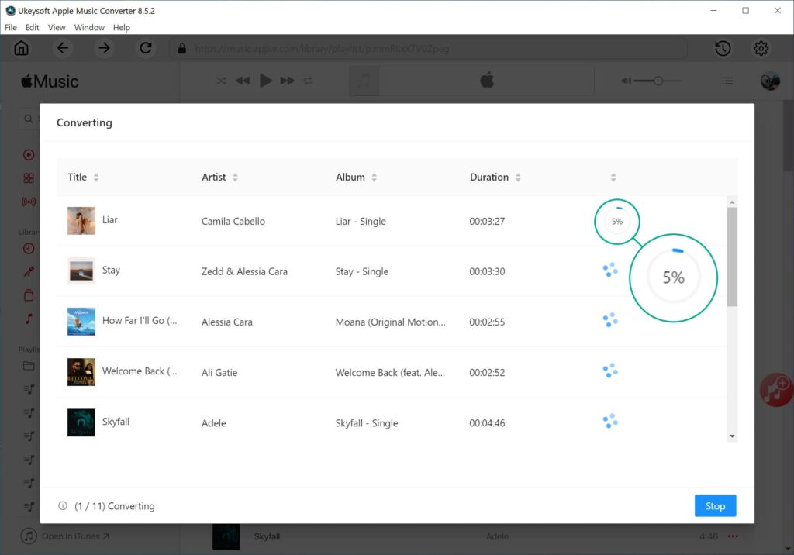Sort by the status column arrows

pos(613,178)
